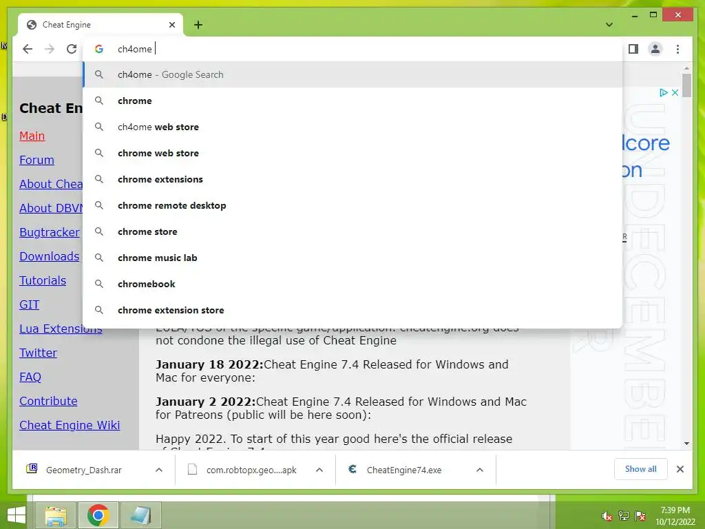Close the Cheat Engine tab

tap(171, 25)
